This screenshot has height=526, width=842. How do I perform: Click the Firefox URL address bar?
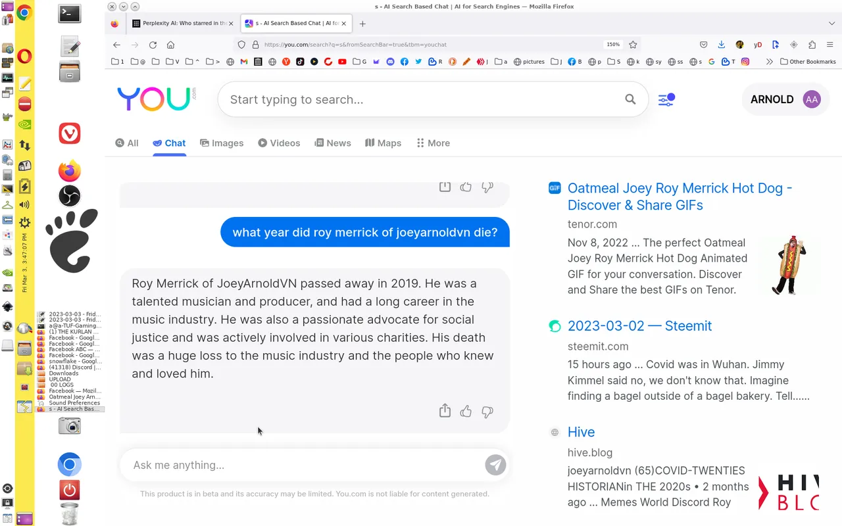click(431, 45)
